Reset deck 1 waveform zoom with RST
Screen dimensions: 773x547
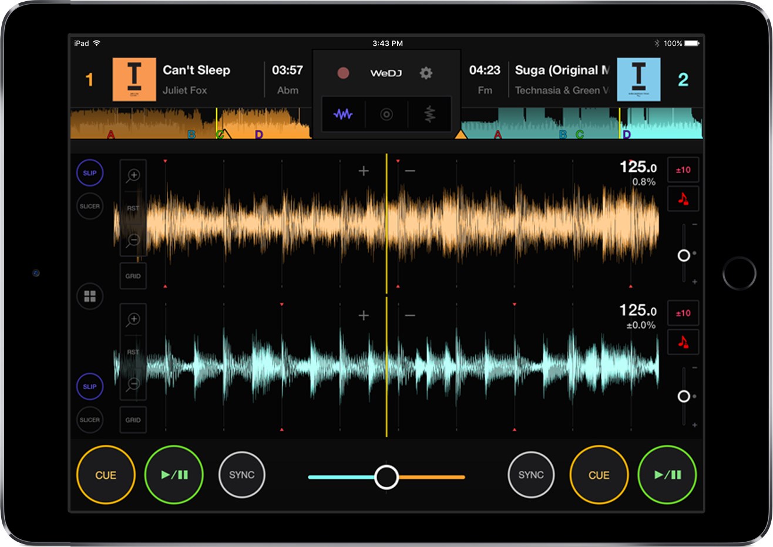[133, 208]
